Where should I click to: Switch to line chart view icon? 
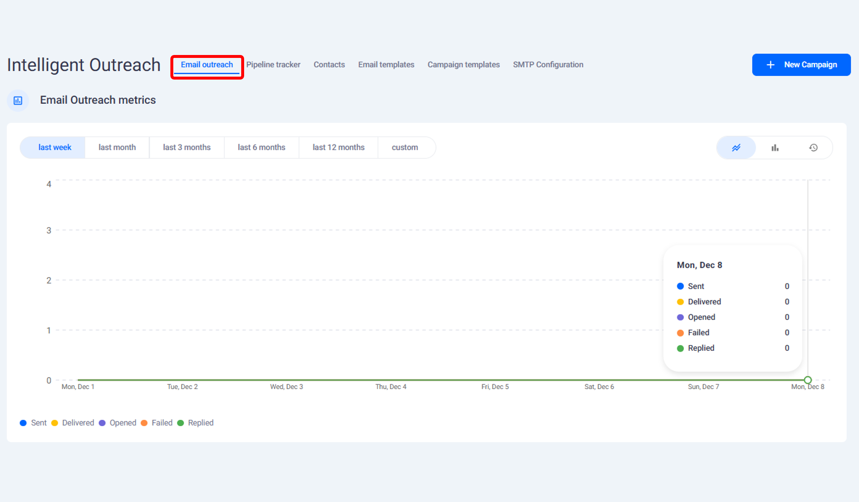pyautogui.click(x=736, y=147)
